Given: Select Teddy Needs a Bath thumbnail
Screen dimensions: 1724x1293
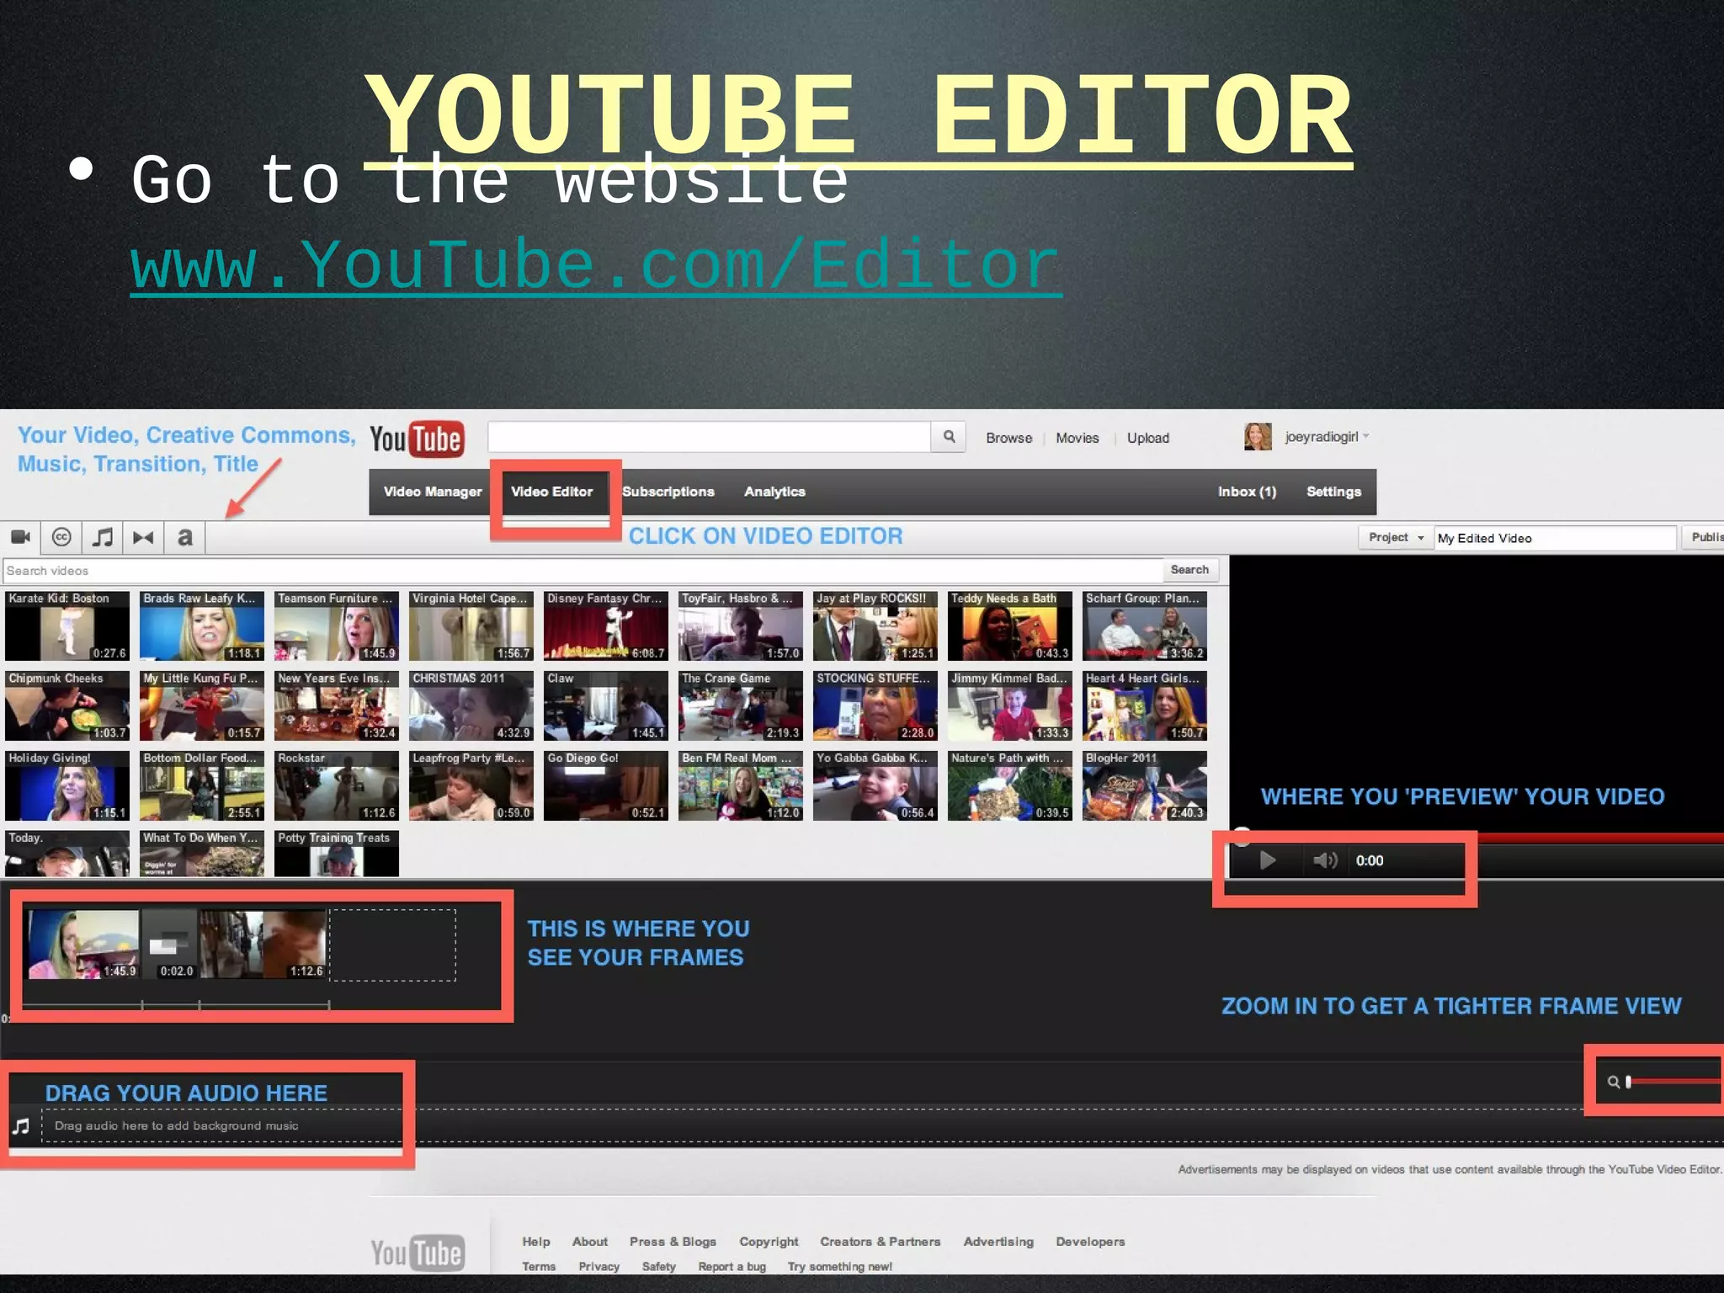Looking at the screenshot, I should (1010, 625).
